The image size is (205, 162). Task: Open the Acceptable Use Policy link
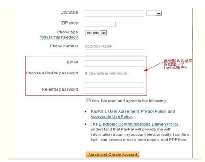[112, 116]
